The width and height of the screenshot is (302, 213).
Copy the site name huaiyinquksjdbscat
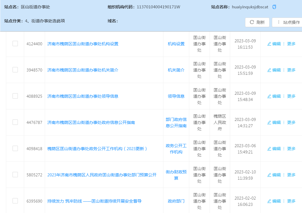pos(274,7)
